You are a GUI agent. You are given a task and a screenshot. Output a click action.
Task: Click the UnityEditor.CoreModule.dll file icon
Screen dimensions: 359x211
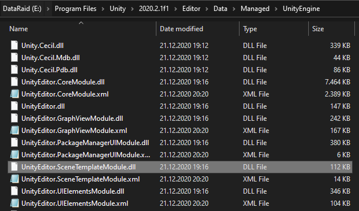point(14,82)
